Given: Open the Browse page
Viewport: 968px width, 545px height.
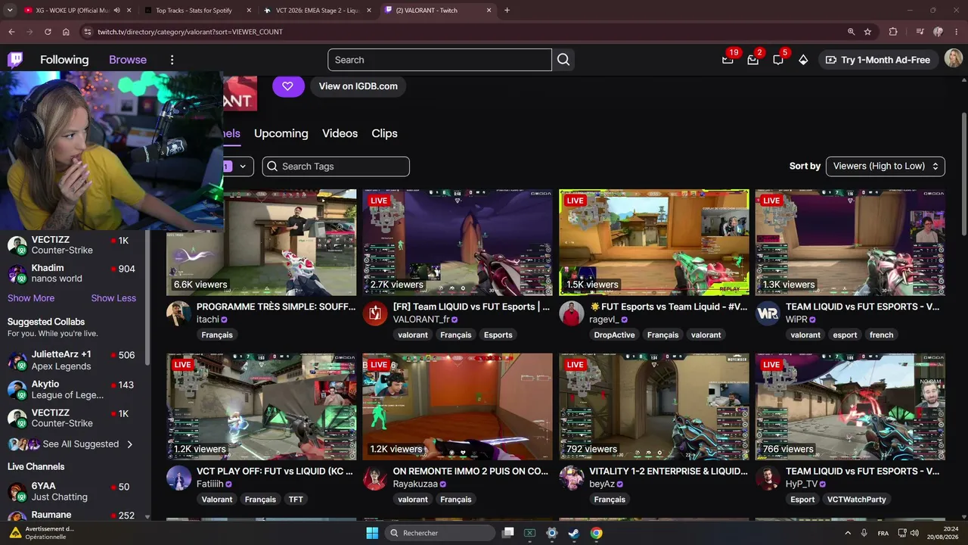Looking at the screenshot, I should point(128,60).
